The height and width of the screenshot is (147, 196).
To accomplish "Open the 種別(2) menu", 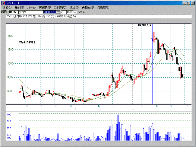I will coord(19,7).
